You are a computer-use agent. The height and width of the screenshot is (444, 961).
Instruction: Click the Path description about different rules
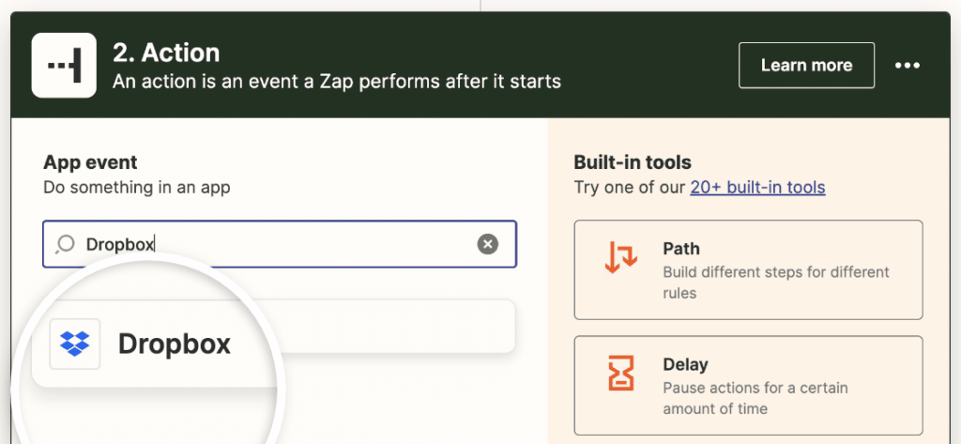tap(775, 283)
